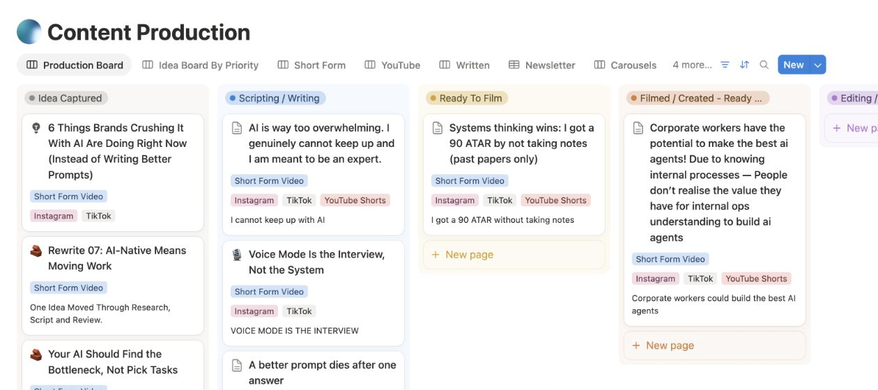Open the Idea Board By Priority tab
Viewport: 878px width, 390px height.
201,65
